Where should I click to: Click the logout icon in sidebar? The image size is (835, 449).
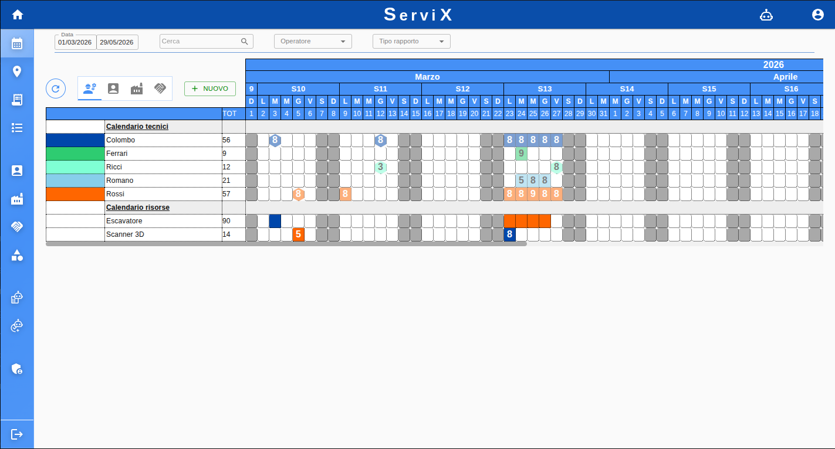[17, 434]
